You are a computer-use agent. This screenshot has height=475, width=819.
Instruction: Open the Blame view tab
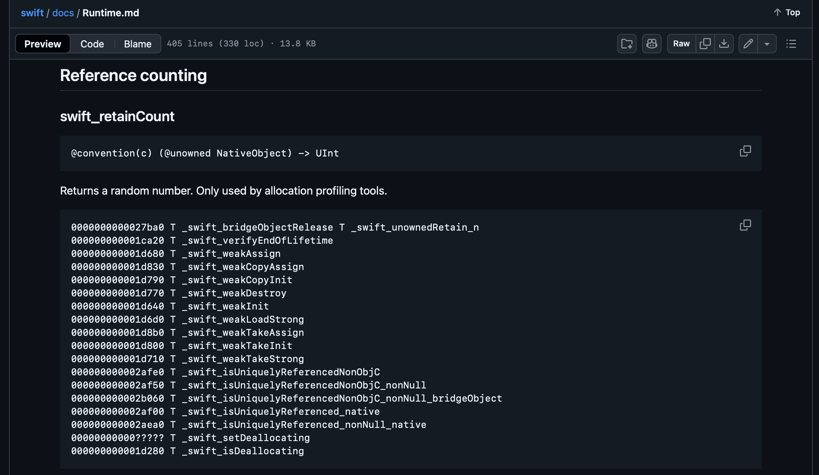click(x=138, y=44)
